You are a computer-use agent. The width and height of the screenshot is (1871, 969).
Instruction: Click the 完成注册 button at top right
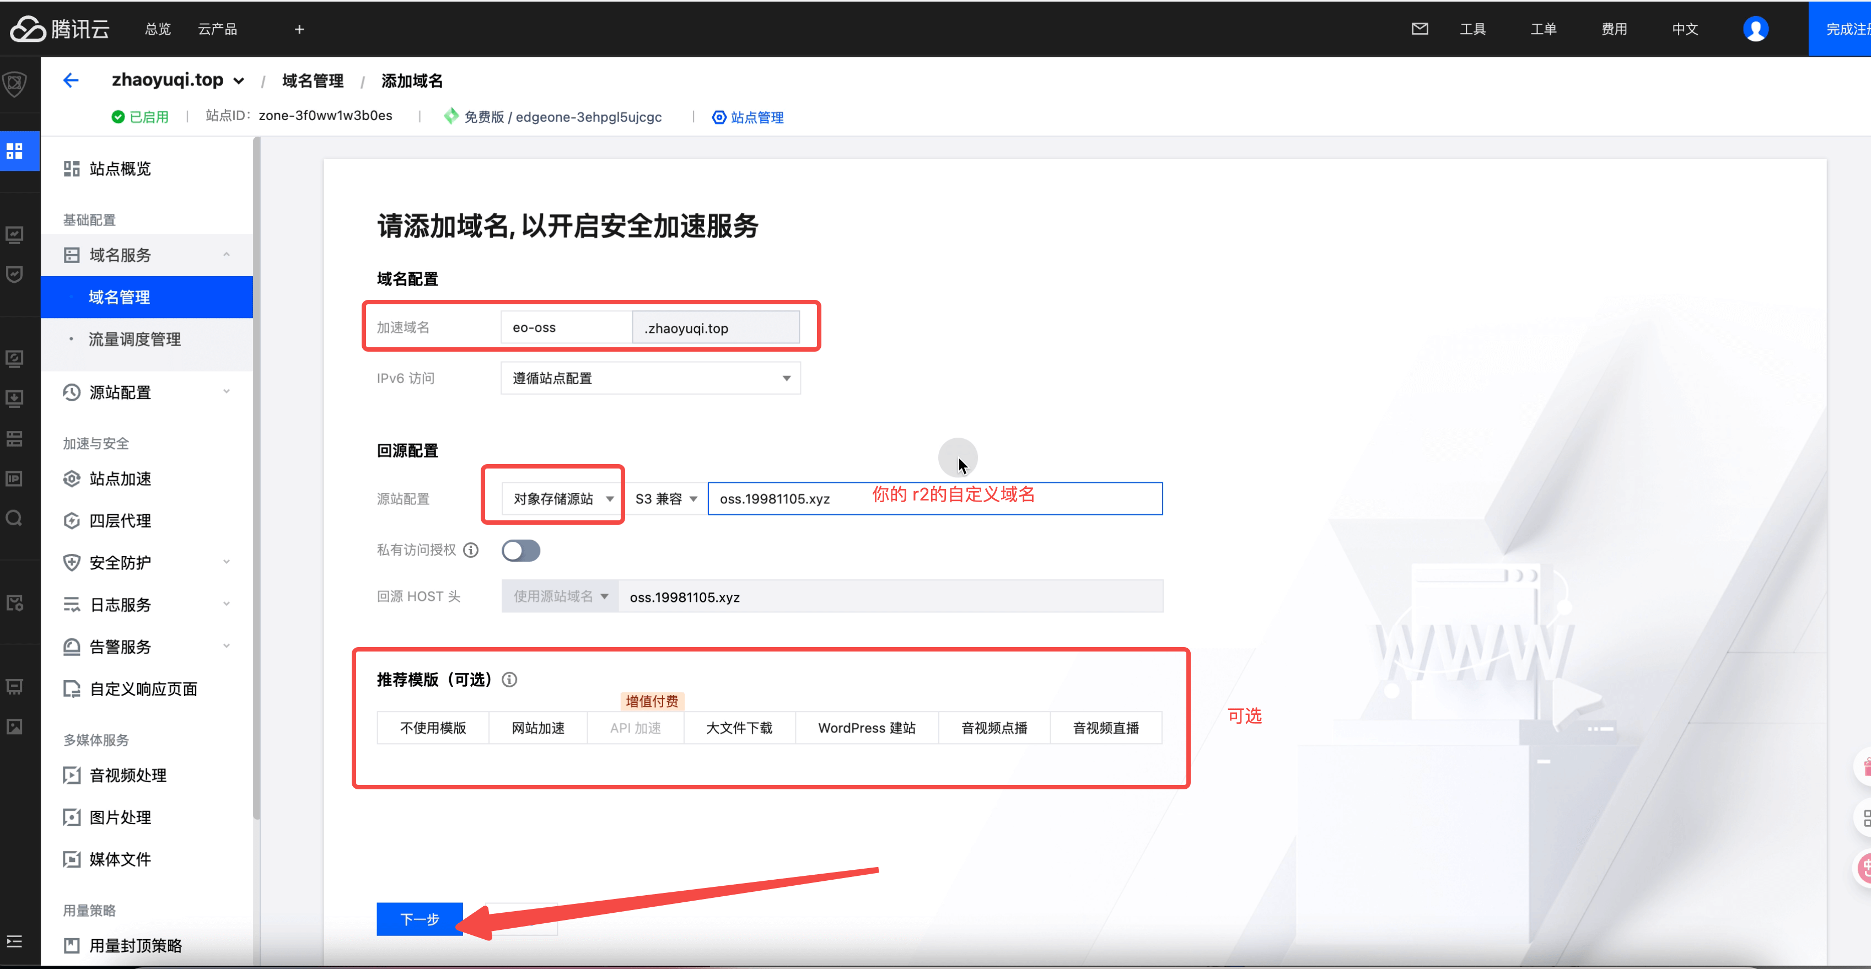point(1841,29)
